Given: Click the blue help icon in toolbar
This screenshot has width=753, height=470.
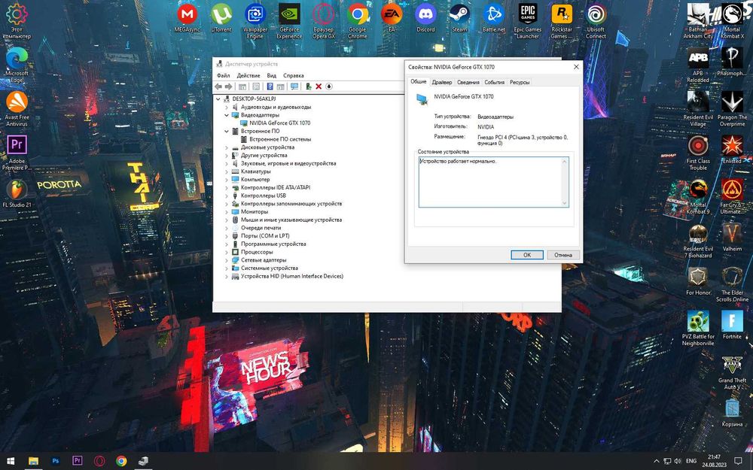Looking at the screenshot, I should 270,86.
